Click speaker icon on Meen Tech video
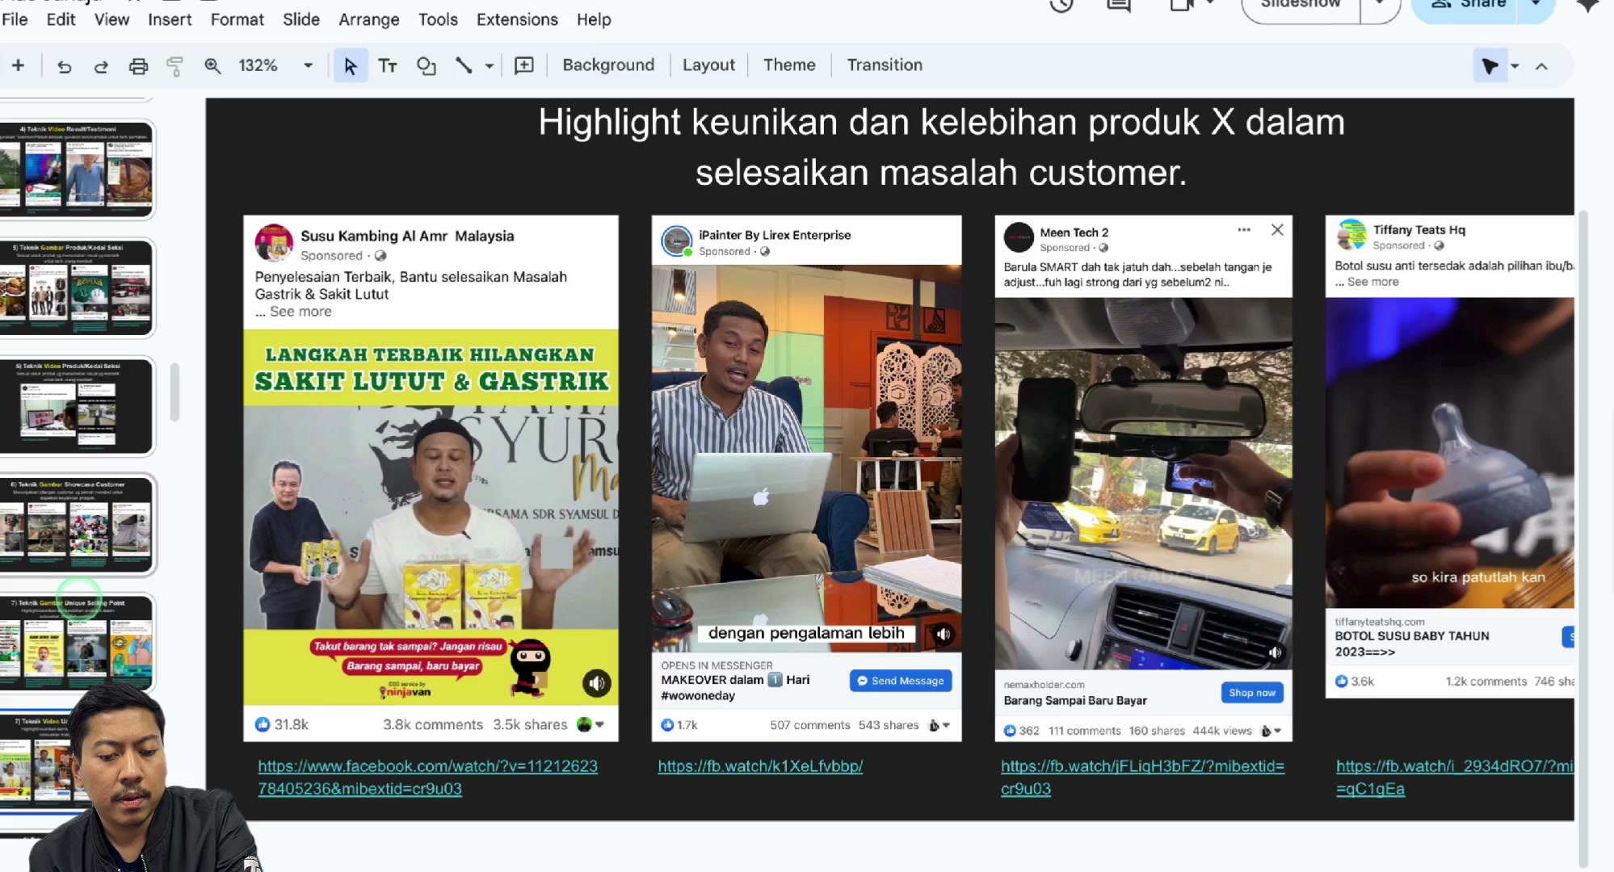This screenshot has width=1614, height=872. coord(1275,652)
